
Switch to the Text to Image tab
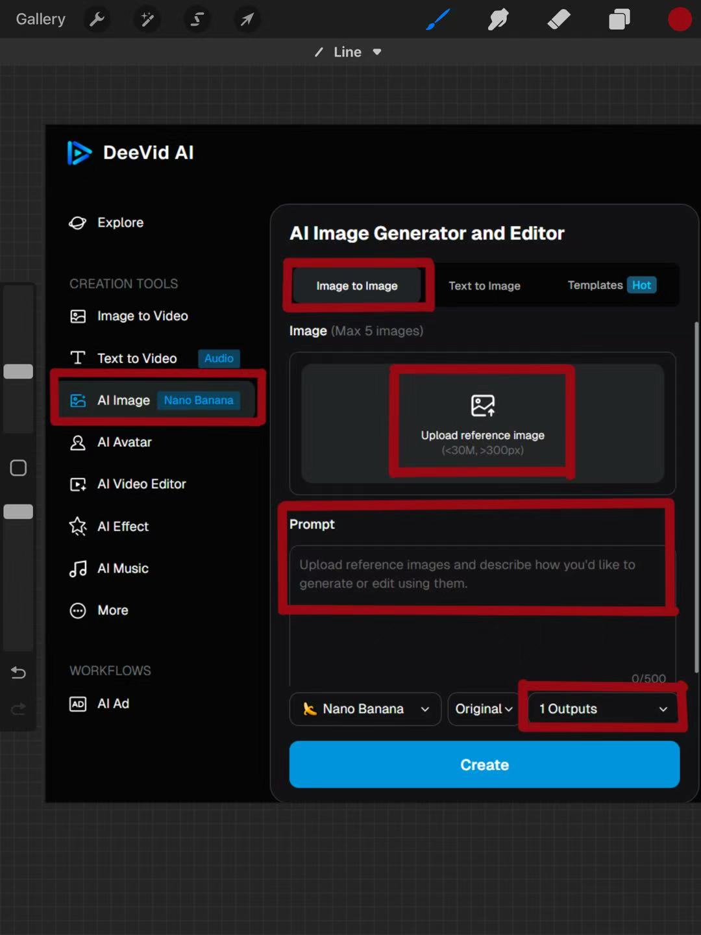click(484, 286)
